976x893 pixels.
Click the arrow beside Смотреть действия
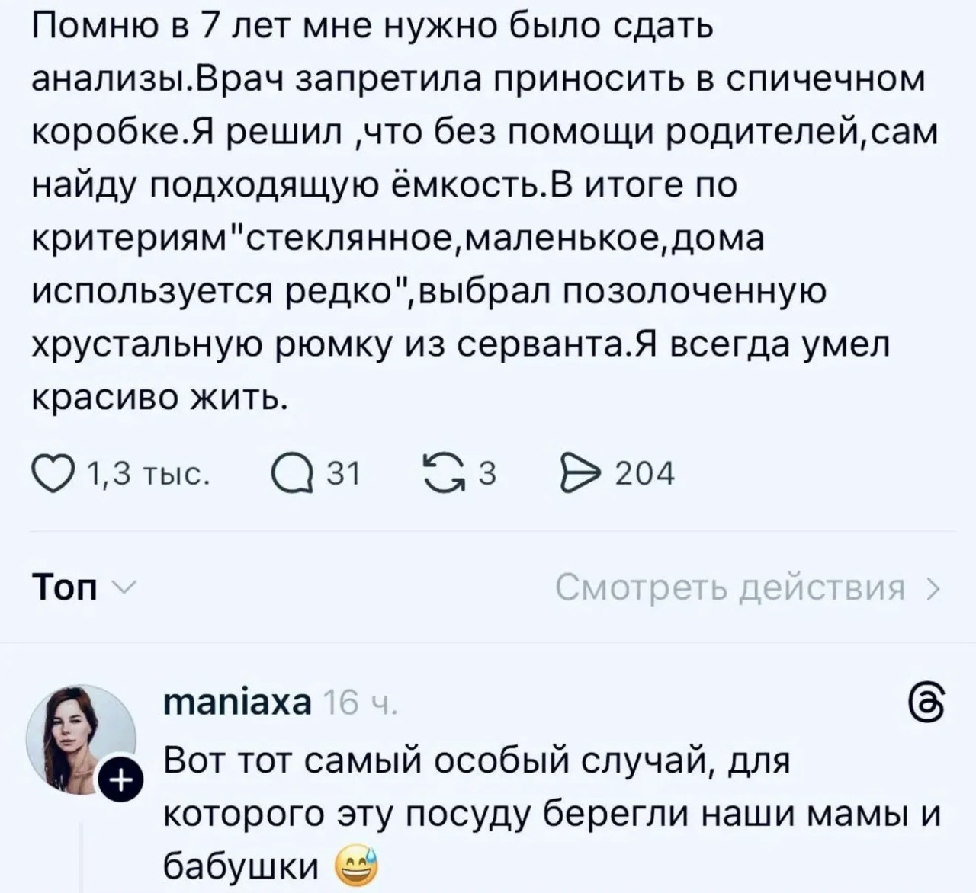pos(933,588)
